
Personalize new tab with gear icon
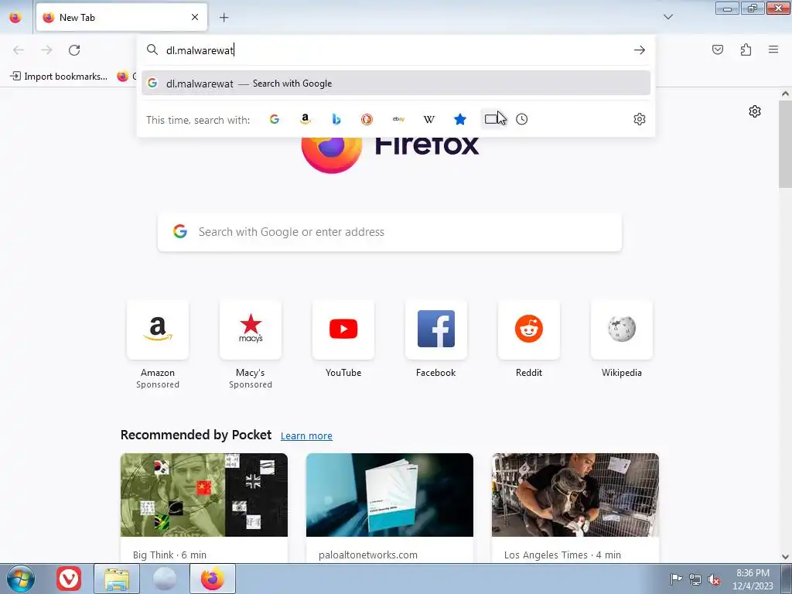pyautogui.click(x=755, y=111)
